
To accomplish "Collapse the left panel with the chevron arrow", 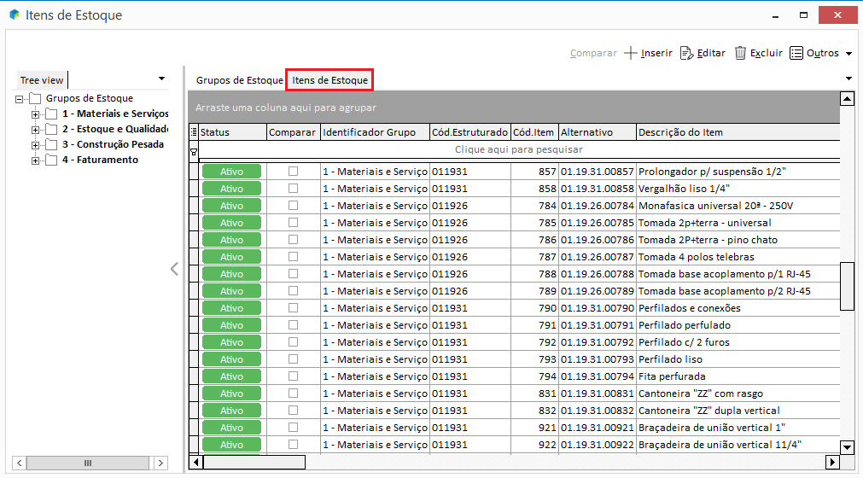I will coord(174,269).
